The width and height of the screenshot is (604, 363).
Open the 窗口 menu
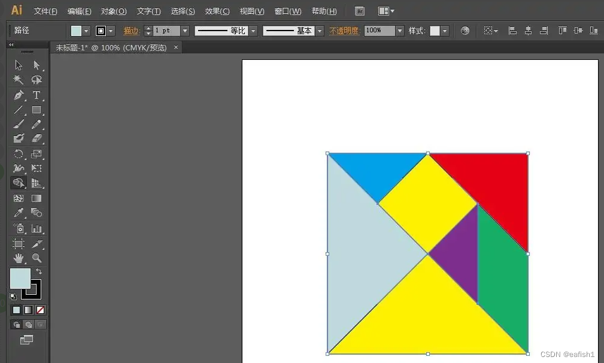(287, 11)
